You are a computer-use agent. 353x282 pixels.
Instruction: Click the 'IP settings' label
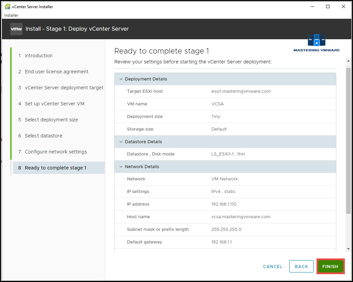[138, 192]
